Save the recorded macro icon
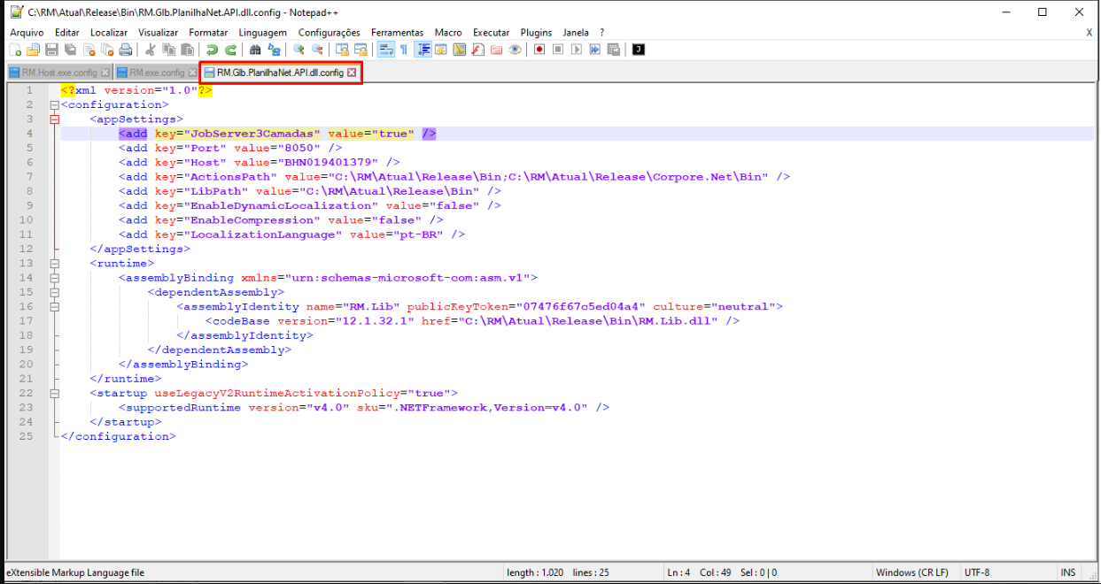 point(613,50)
